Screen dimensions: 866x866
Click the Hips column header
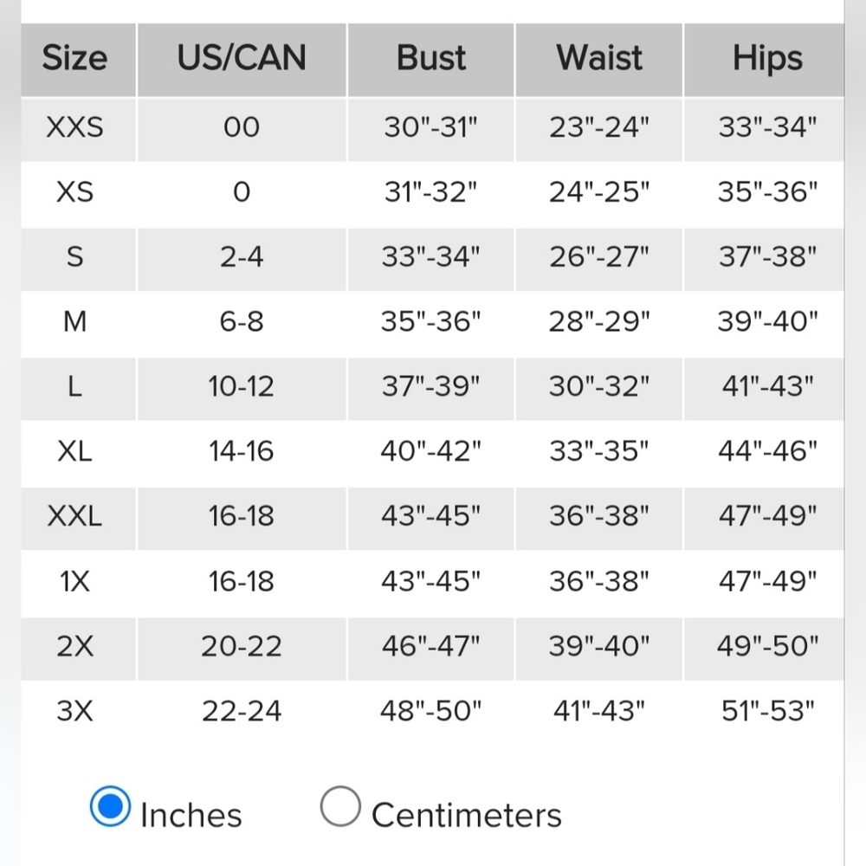coord(767,58)
